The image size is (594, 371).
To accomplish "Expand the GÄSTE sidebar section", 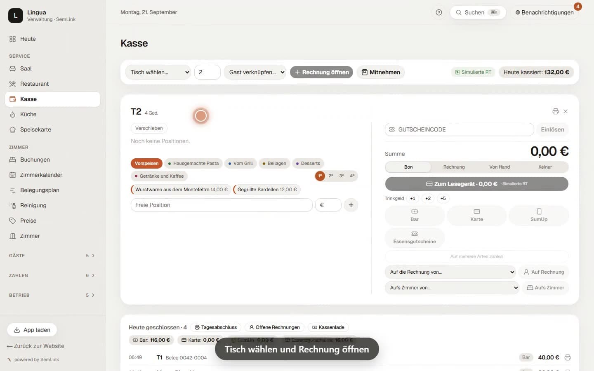I will tap(52, 256).
